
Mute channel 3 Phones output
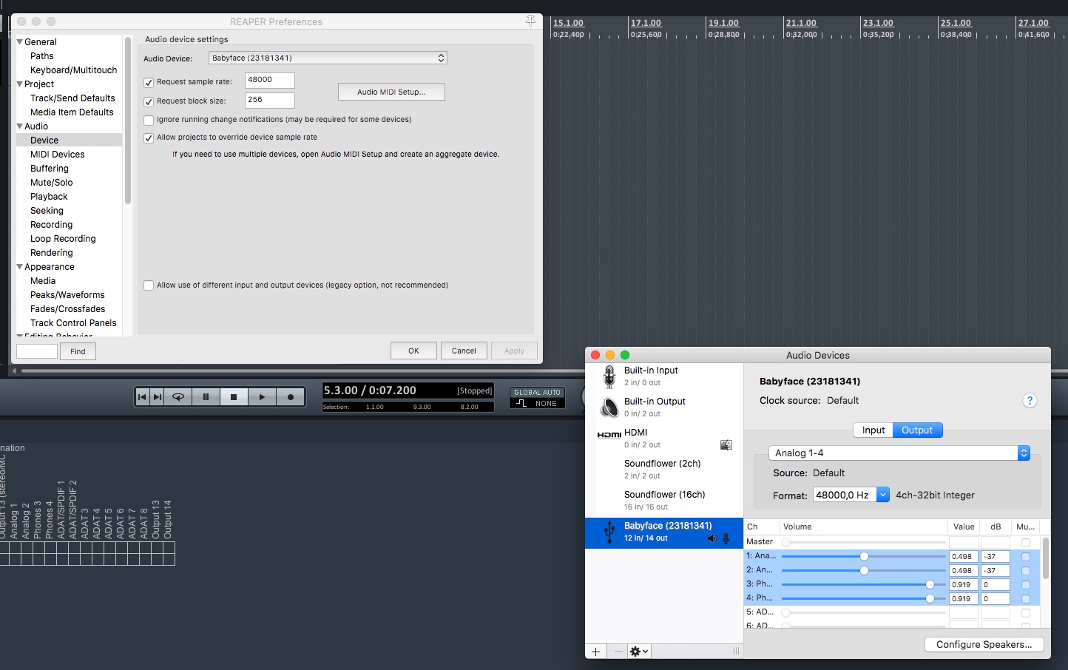[x=1026, y=585]
